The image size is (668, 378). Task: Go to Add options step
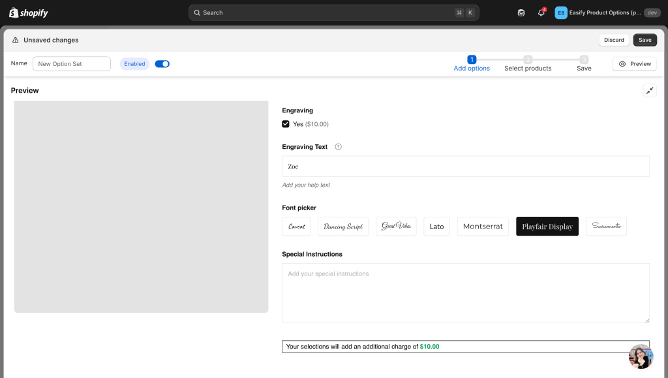(472, 64)
